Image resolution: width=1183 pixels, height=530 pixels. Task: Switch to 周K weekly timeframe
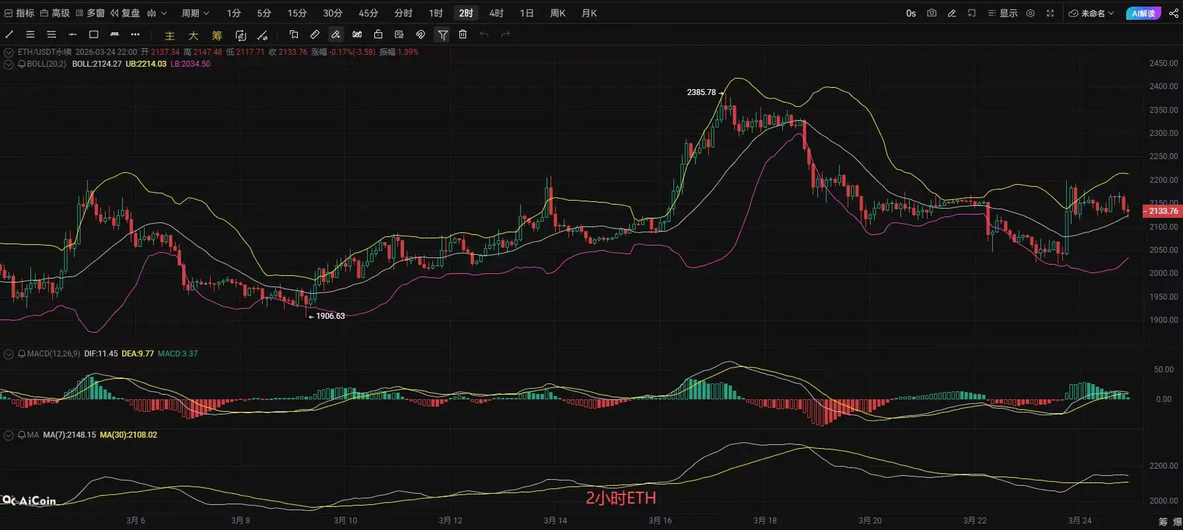tap(558, 13)
